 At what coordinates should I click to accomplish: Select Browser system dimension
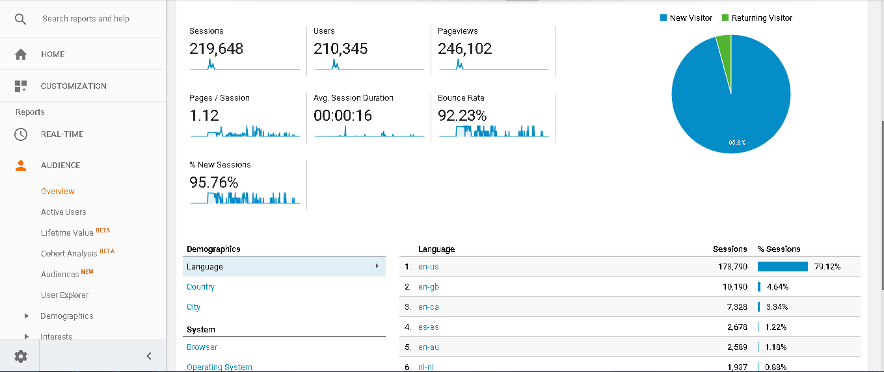202,347
